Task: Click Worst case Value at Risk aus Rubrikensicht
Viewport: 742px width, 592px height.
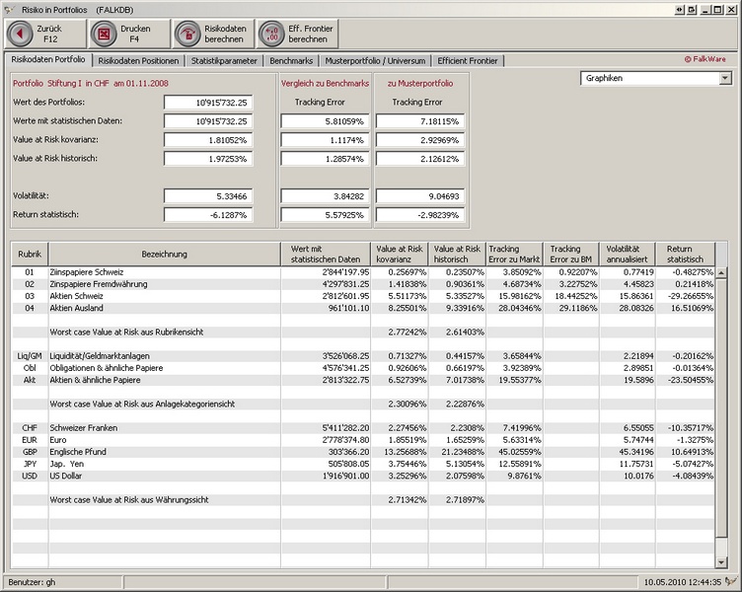Action: pos(126,333)
